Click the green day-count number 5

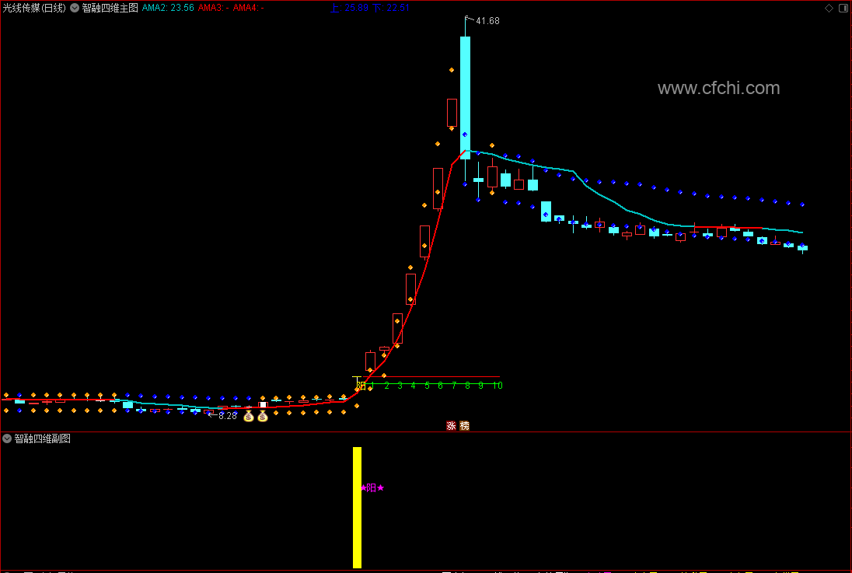(x=427, y=386)
